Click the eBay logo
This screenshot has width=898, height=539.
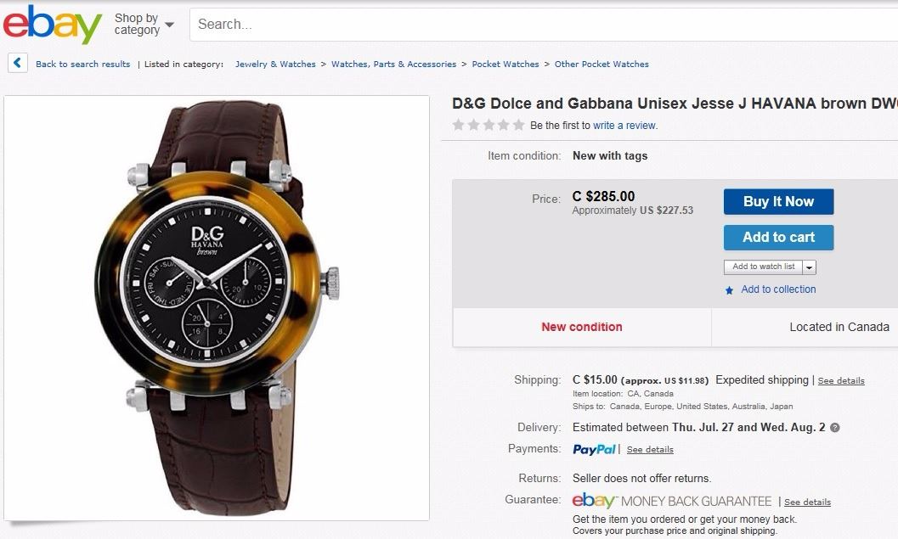[52, 25]
